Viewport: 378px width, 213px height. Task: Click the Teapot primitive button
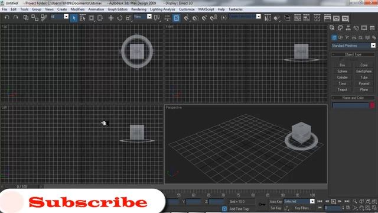coord(342,89)
